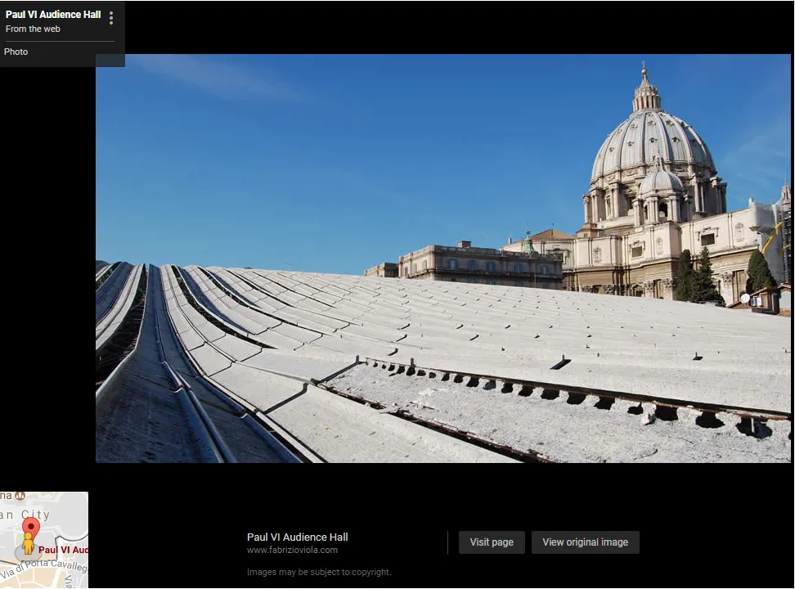Image resolution: width=795 pixels, height=589 pixels.
Task: Open the options menu beside the title
Action: (x=111, y=17)
